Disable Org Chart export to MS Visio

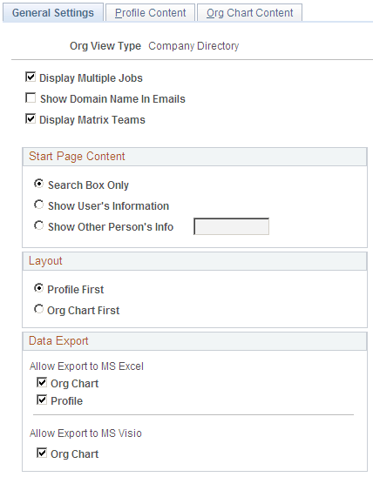coord(42,453)
